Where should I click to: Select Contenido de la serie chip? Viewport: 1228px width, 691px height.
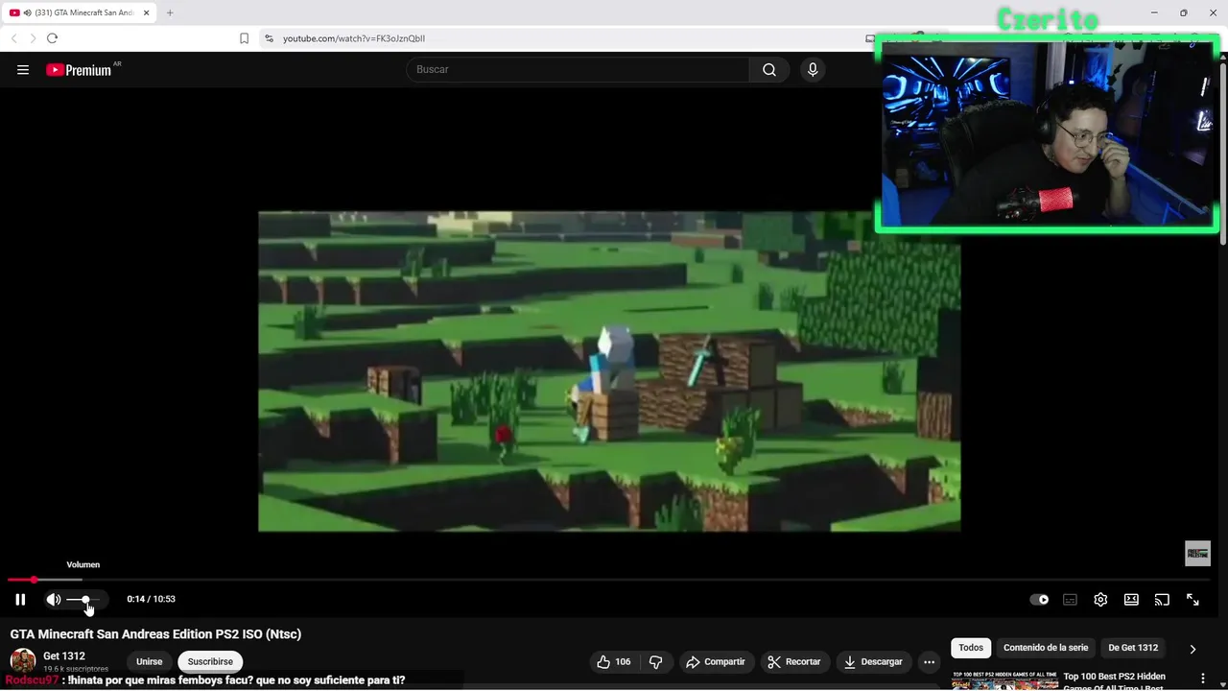[x=1046, y=648]
